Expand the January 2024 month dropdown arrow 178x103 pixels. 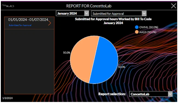87,13
